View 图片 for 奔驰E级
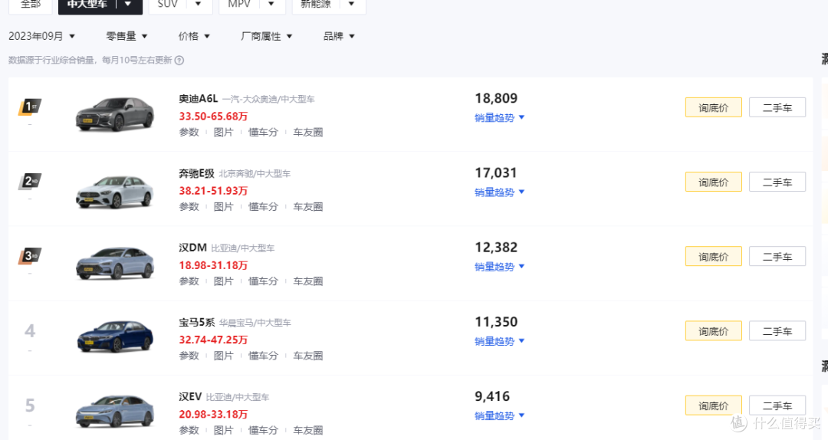 click(x=223, y=206)
